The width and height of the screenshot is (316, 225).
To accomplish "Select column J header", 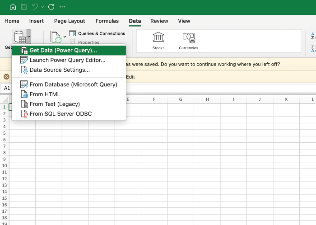I will click(x=260, y=99).
